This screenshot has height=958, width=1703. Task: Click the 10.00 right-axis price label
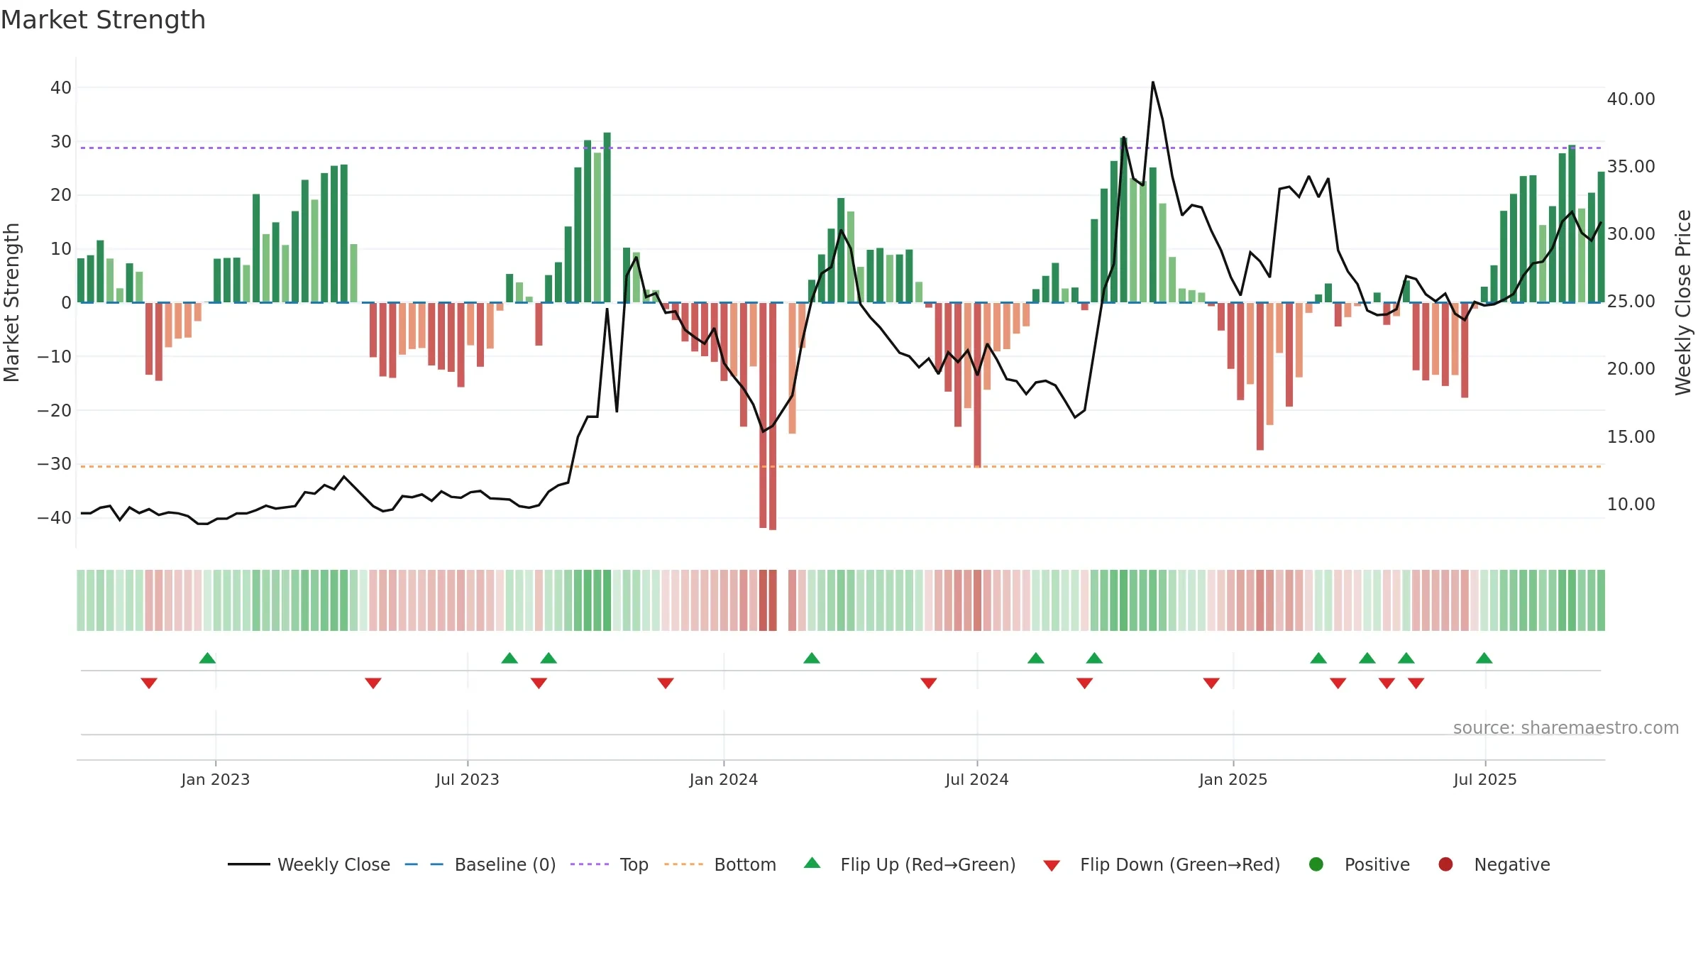pyautogui.click(x=1631, y=505)
